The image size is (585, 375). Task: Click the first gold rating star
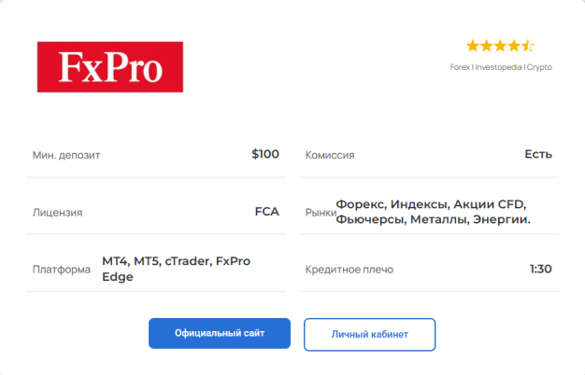[472, 45]
